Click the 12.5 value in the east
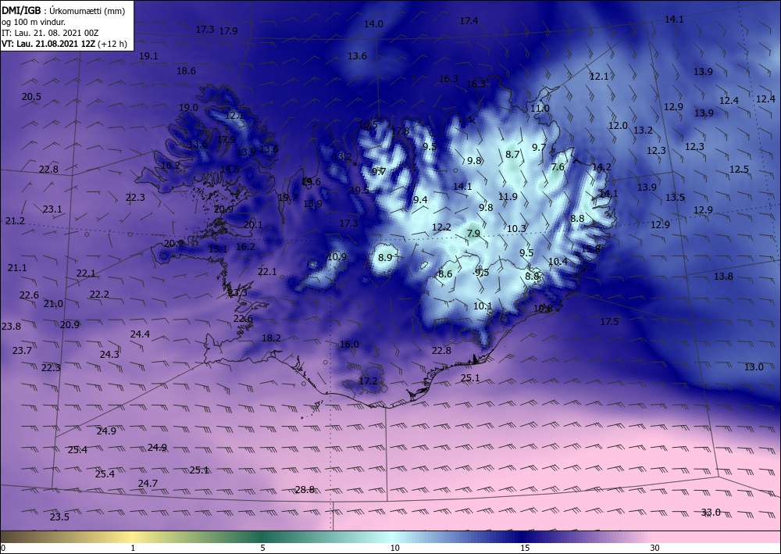 click(739, 169)
